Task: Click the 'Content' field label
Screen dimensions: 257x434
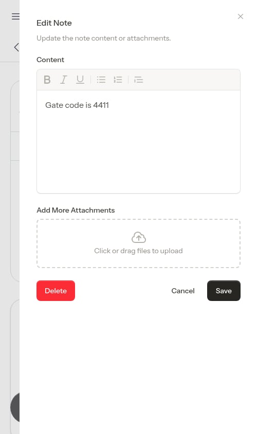Action: [50, 60]
